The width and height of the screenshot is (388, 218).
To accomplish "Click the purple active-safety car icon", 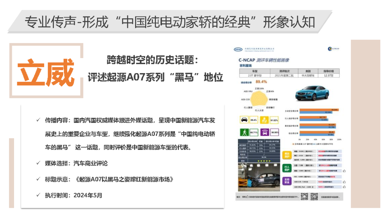I will (x=264, y=132).
